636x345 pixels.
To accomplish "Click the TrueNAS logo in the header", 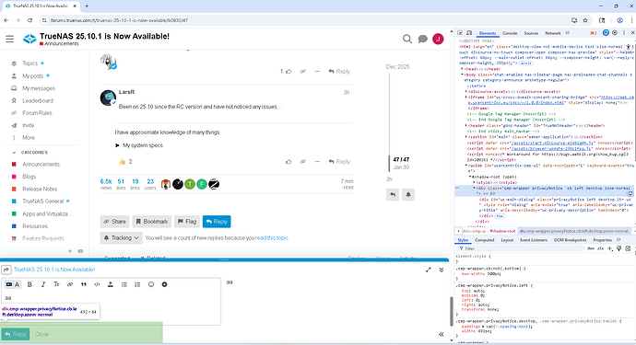I will [x=29, y=39].
